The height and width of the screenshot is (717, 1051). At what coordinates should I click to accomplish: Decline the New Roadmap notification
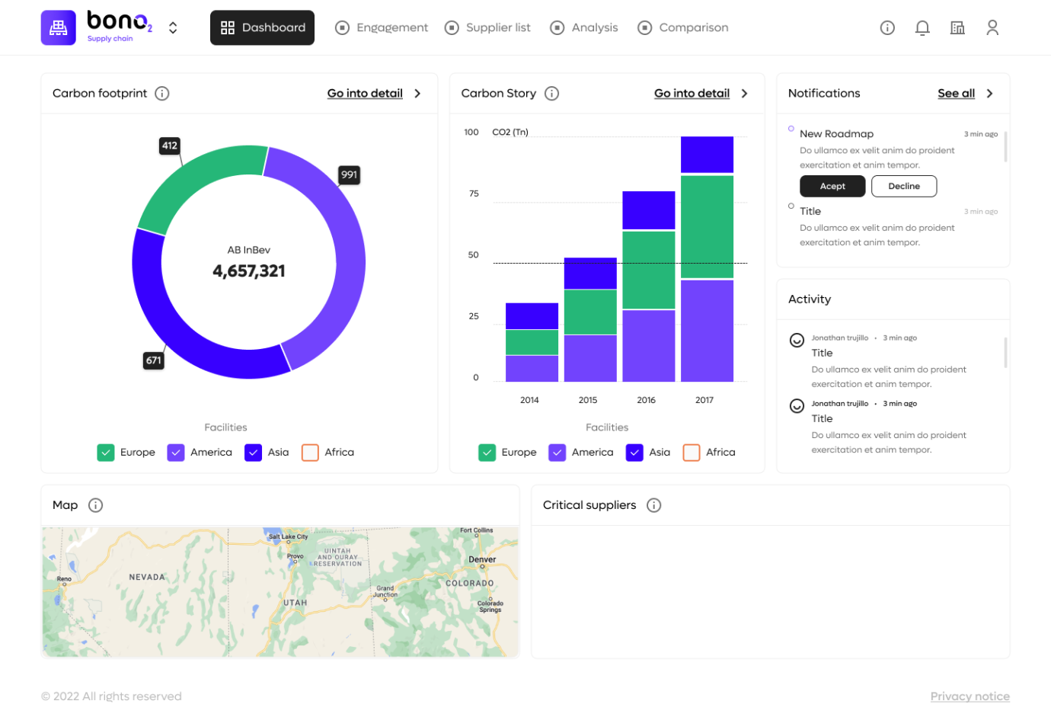pos(903,187)
